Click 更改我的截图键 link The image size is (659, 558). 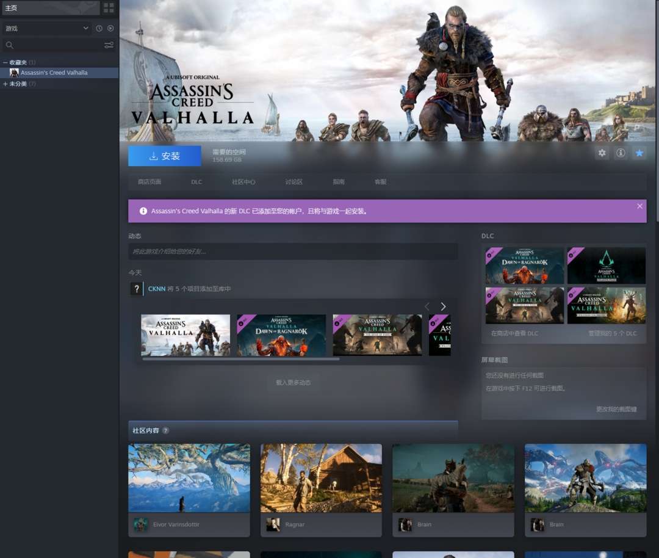pos(616,409)
